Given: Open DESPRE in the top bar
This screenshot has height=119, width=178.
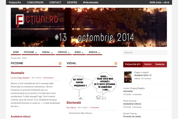Looking at the screenshot, I should (72, 2).
